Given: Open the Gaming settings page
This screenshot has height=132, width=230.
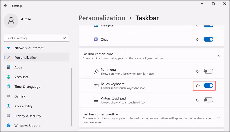Looking at the screenshot, I should [x=36, y=96].
